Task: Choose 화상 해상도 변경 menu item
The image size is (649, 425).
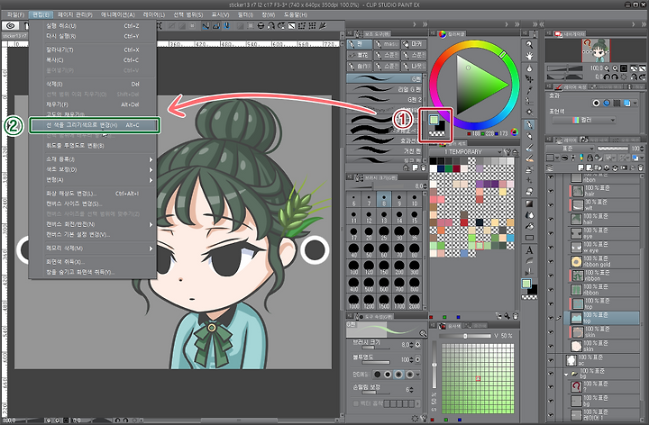Action: coord(92,194)
